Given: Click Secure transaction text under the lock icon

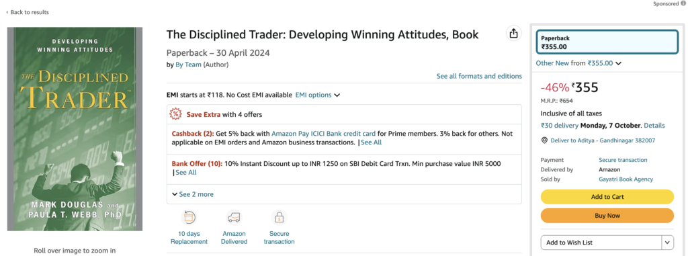Looking at the screenshot, I should (x=279, y=238).
